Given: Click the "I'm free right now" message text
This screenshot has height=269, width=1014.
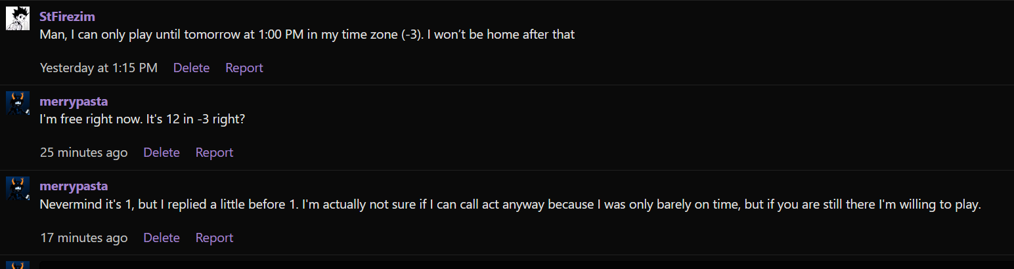Looking at the screenshot, I should tap(142, 119).
